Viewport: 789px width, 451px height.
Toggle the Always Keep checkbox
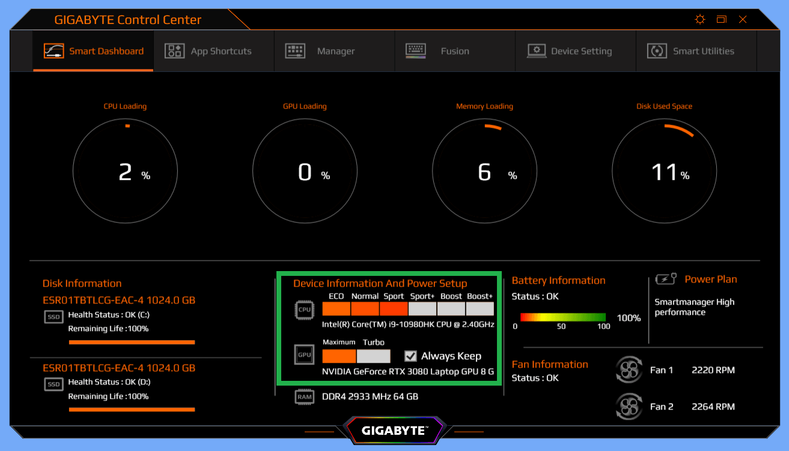click(x=411, y=356)
